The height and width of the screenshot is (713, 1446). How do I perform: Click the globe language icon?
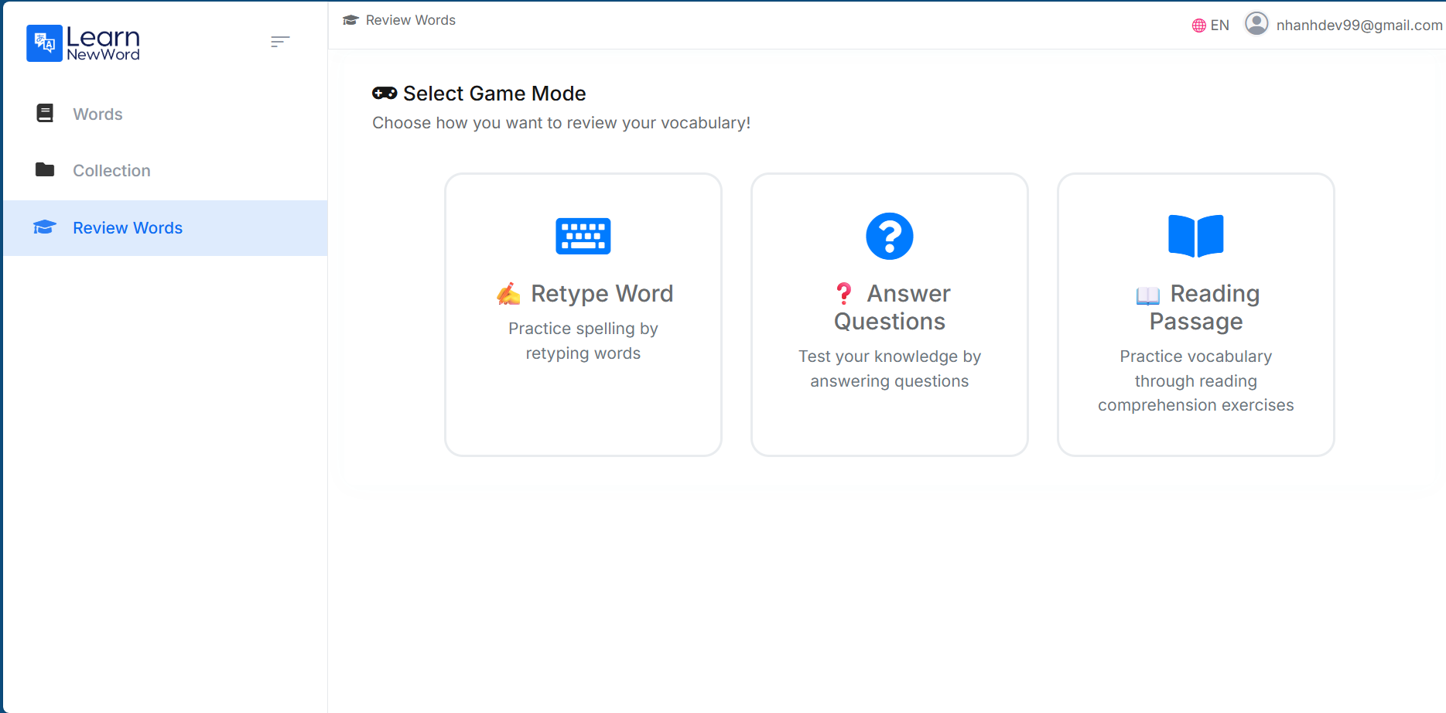pos(1198,26)
